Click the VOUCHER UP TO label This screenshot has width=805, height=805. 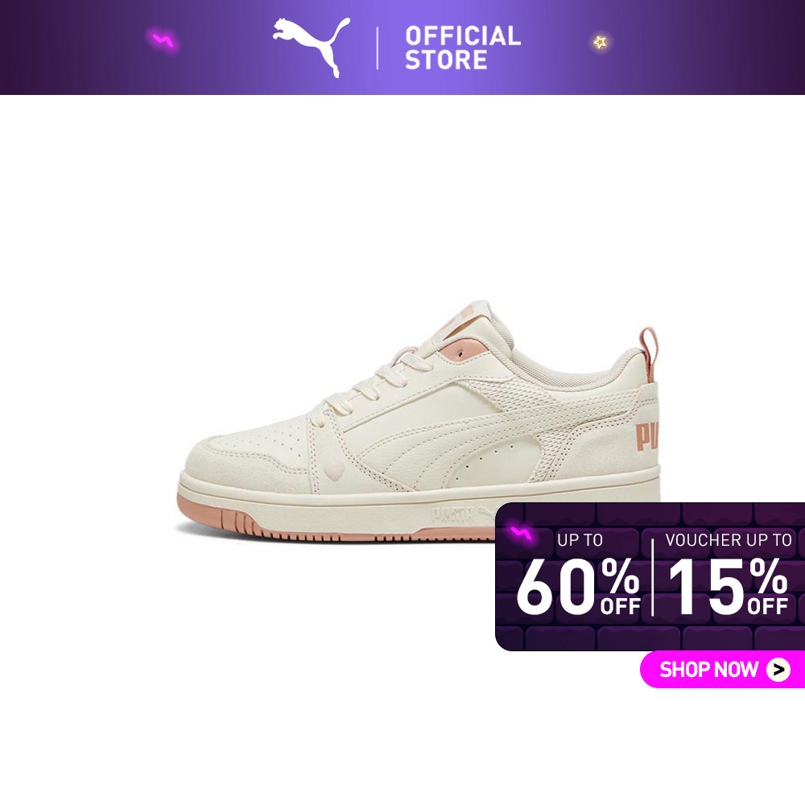[x=729, y=540]
